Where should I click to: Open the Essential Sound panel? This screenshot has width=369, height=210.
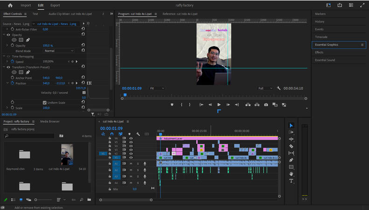(x=325, y=60)
